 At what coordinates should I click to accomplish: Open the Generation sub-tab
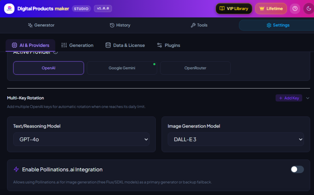tap(77, 45)
